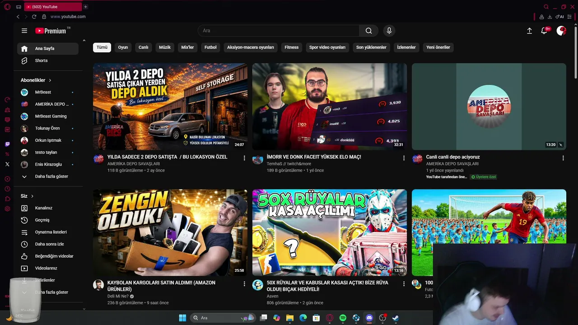Click the YouTube search input field
The image size is (578, 325).
coord(279,31)
